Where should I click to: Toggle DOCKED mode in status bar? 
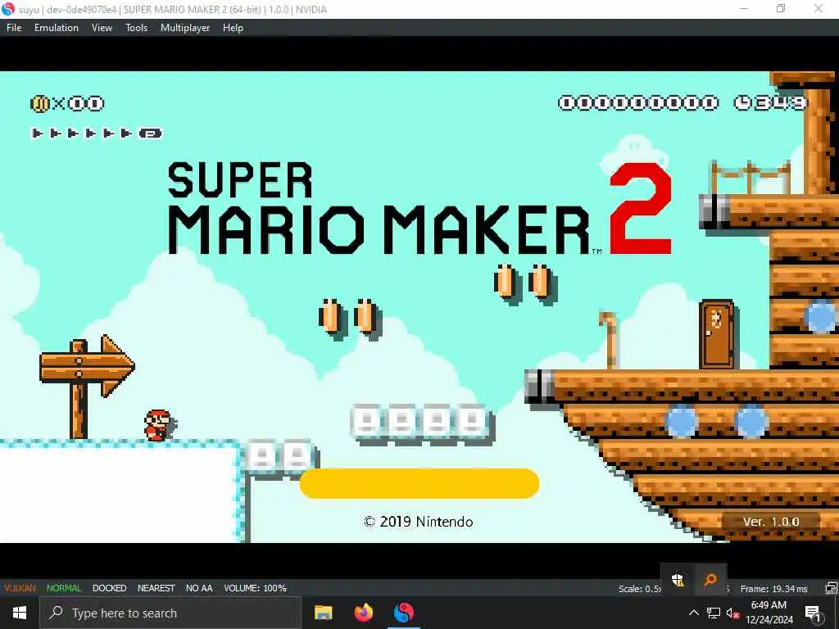tap(109, 588)
